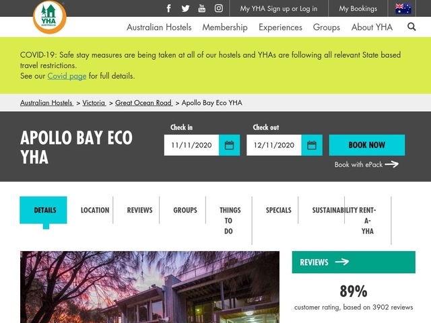The image size is (431, 323).
Task: Open the YHA Facebook page icon
Action: 169,8
